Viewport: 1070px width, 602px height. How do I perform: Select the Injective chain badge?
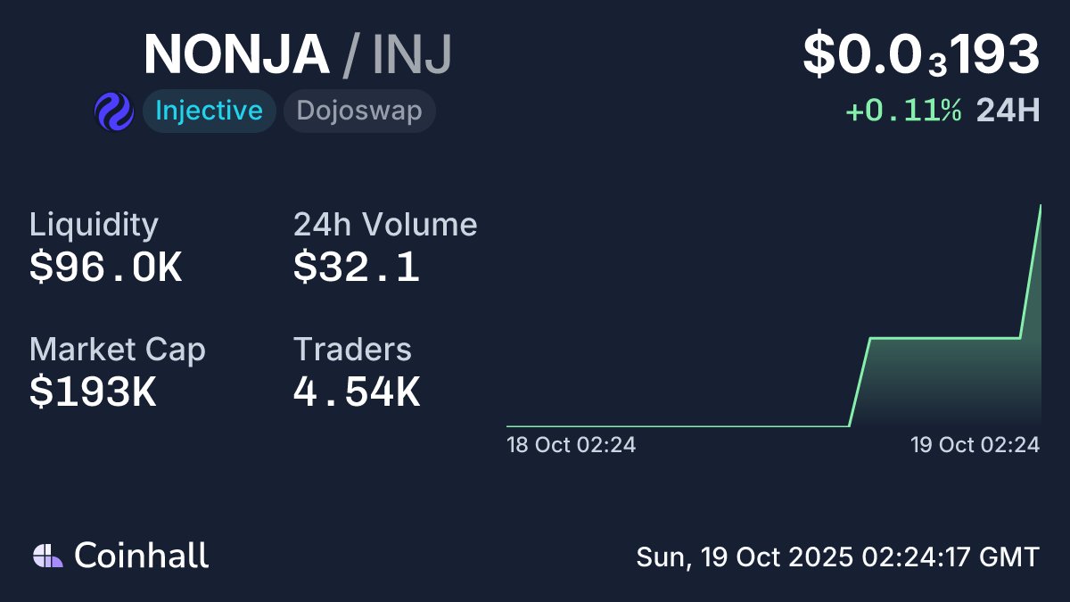(209, 111)
